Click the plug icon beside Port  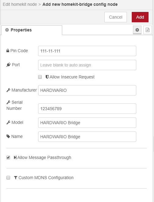[9, 65]
